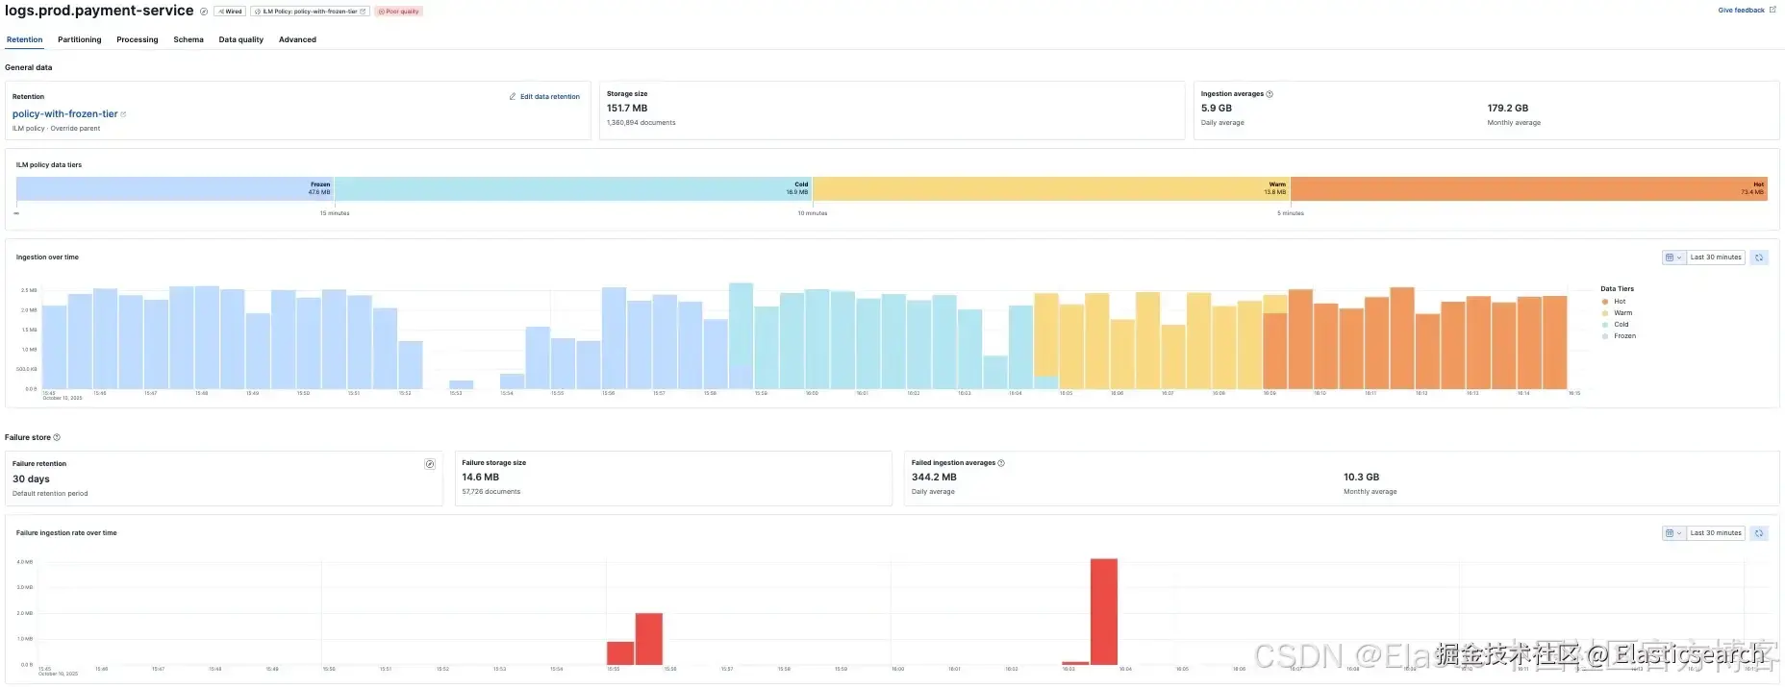
Task: Click the pencil icon for Edit data retention
Action: 513,96
